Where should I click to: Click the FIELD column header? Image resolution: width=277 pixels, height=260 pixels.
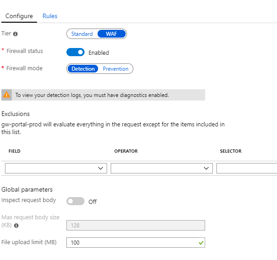click(x=14, y=151)
